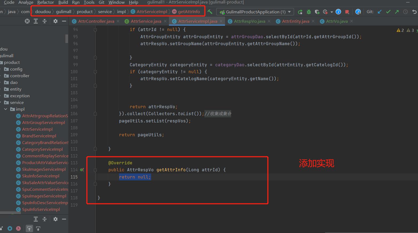The width and height of the screenshot is (418, 233).
Task: Show Git history clock icon
Action: tap(405, 12)
